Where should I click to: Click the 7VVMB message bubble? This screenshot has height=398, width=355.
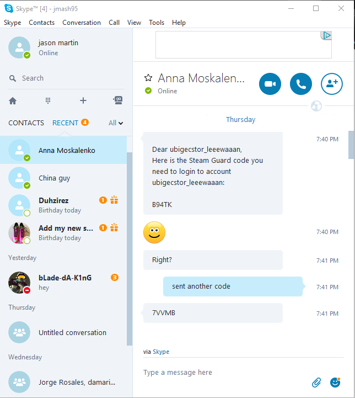[213, 313]
